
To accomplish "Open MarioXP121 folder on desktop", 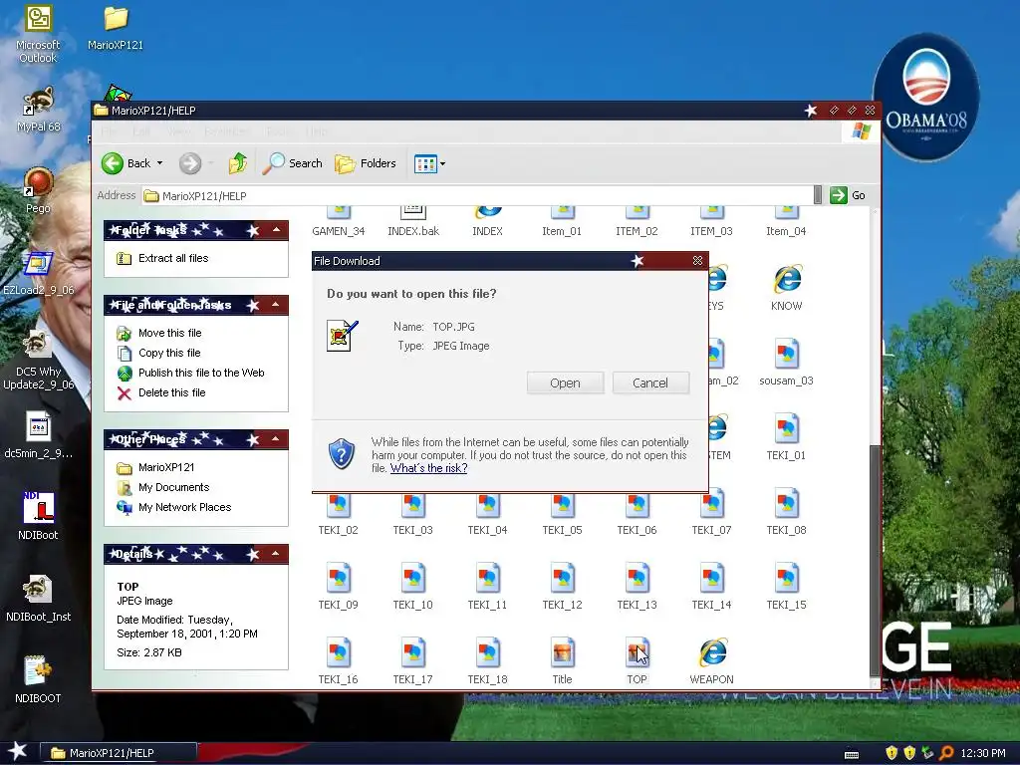I will pyautogui.click(x=116, y=29).
